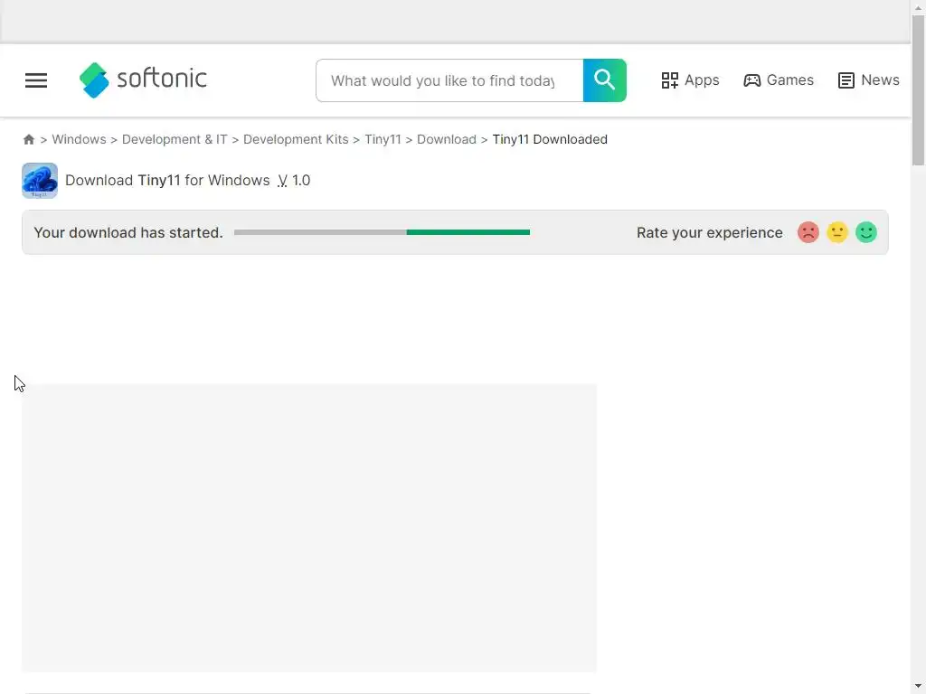Open the hamburger menu icon

[x=36, y=80]
